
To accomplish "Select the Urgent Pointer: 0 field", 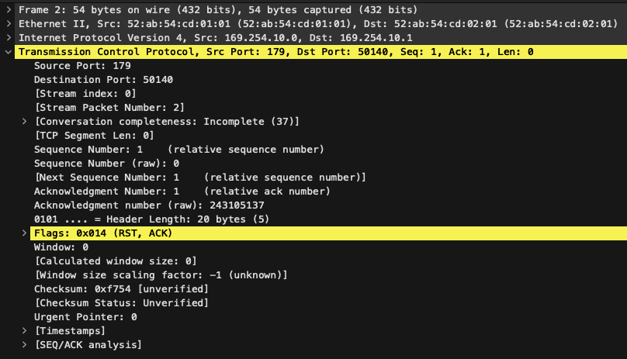I will pyautogui.click(x=85, y=316).
